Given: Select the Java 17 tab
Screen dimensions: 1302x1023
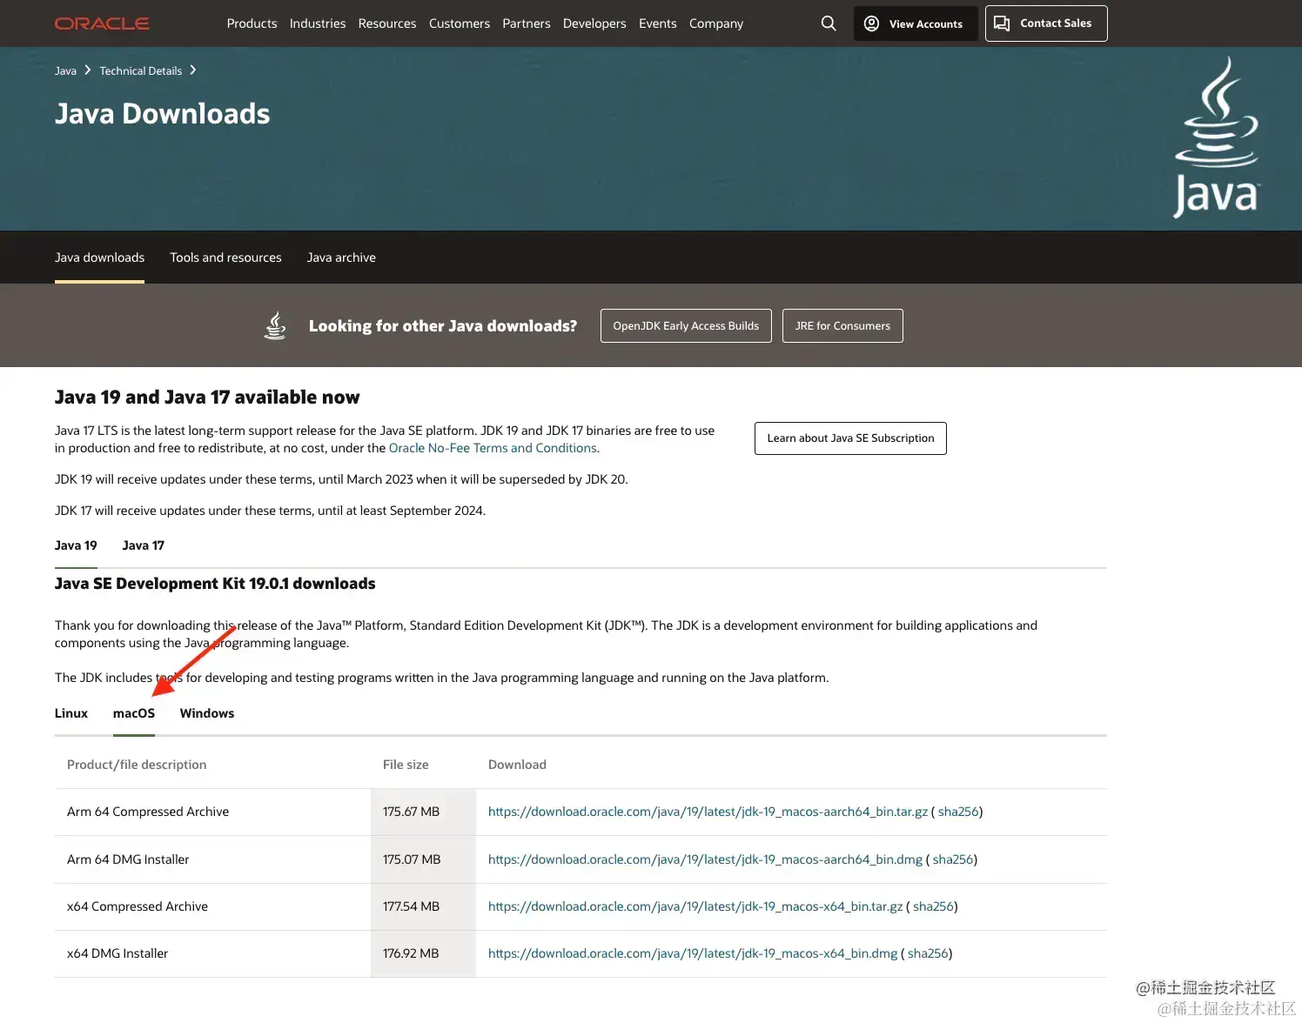Looking at the screenshot, I should (x=144, y=545).
